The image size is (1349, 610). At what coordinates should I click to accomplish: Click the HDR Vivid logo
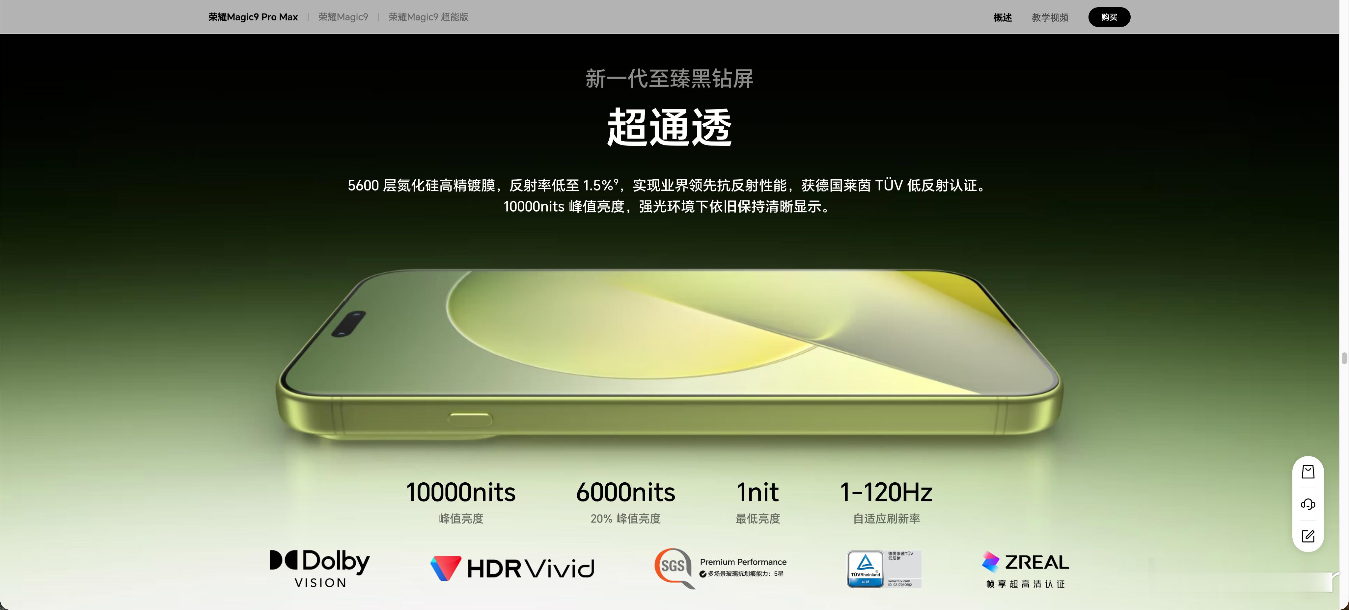[x=512, y=569]
